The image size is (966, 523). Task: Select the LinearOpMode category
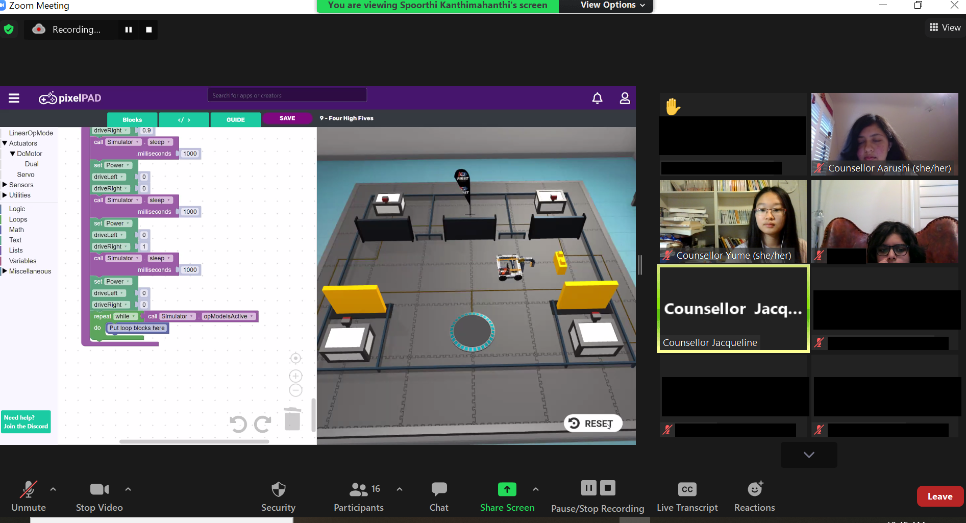31,133
